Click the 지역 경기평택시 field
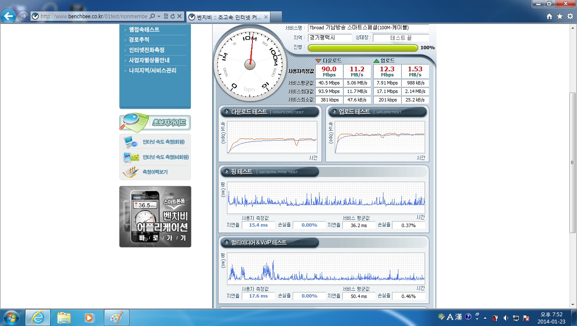This screenshot has height=326, width=577. click(330, 38)
